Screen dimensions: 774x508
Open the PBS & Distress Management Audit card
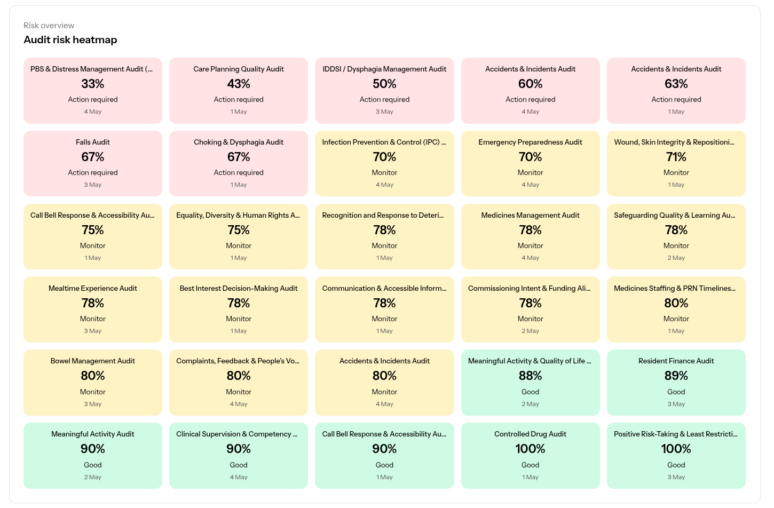pyautogui.click(x=93, y=91)
